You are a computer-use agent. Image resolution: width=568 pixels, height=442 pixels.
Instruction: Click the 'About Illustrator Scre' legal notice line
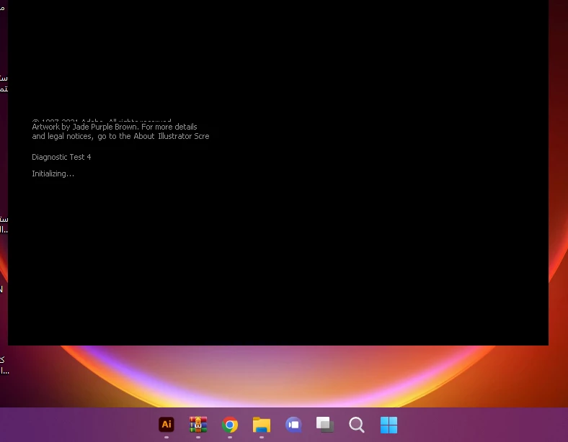120,136
